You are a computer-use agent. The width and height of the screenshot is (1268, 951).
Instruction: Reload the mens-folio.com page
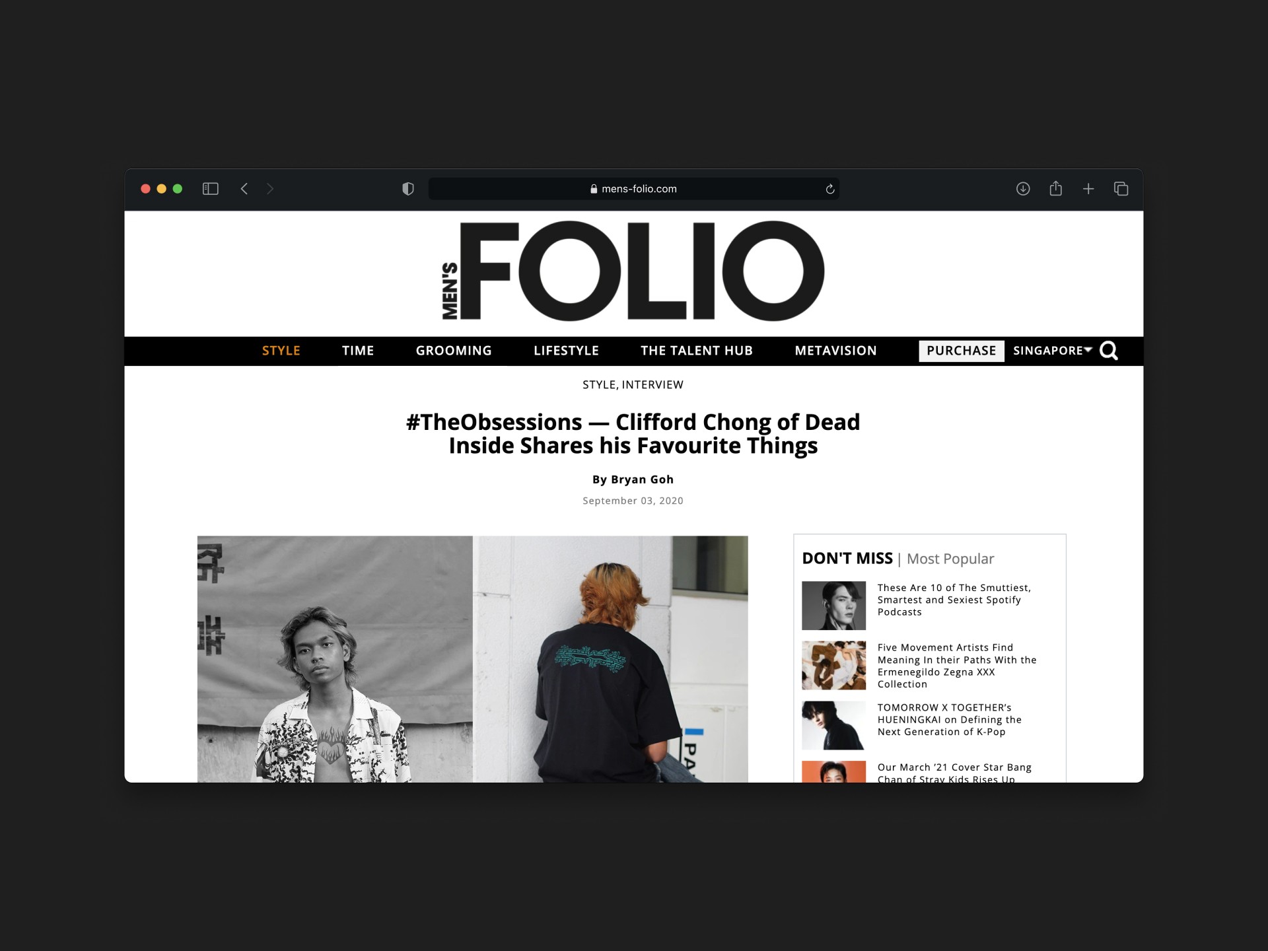click(x=830, y=189)
